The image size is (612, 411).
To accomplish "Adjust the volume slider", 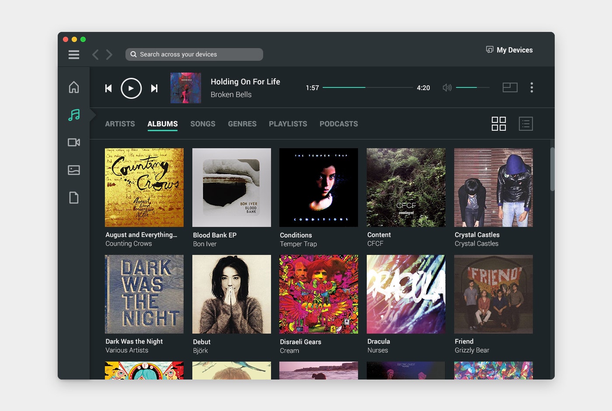I will click(x=473, y=87).
